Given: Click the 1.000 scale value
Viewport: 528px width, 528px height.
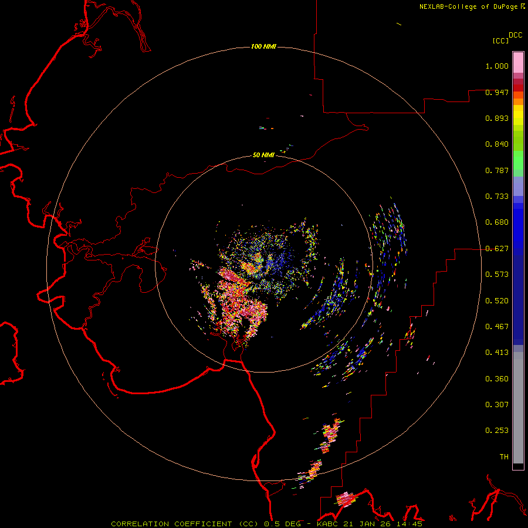Looking at the screenshot, I should click(x=497, y=66).
